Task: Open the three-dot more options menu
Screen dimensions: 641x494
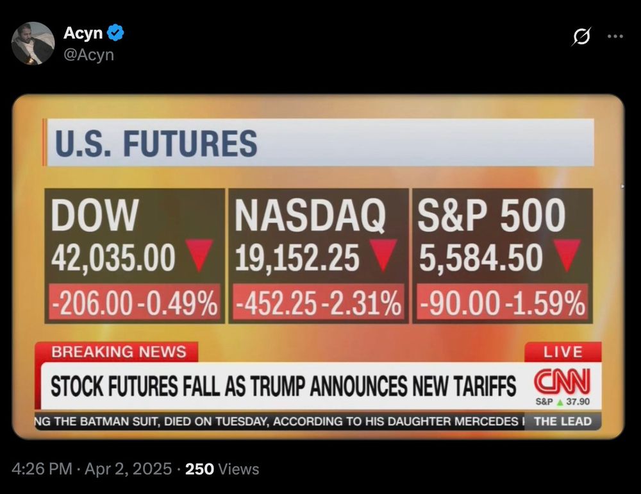Action: point(615,37)
